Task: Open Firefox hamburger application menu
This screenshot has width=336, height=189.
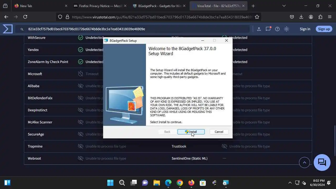Action: tap(330, 17)
